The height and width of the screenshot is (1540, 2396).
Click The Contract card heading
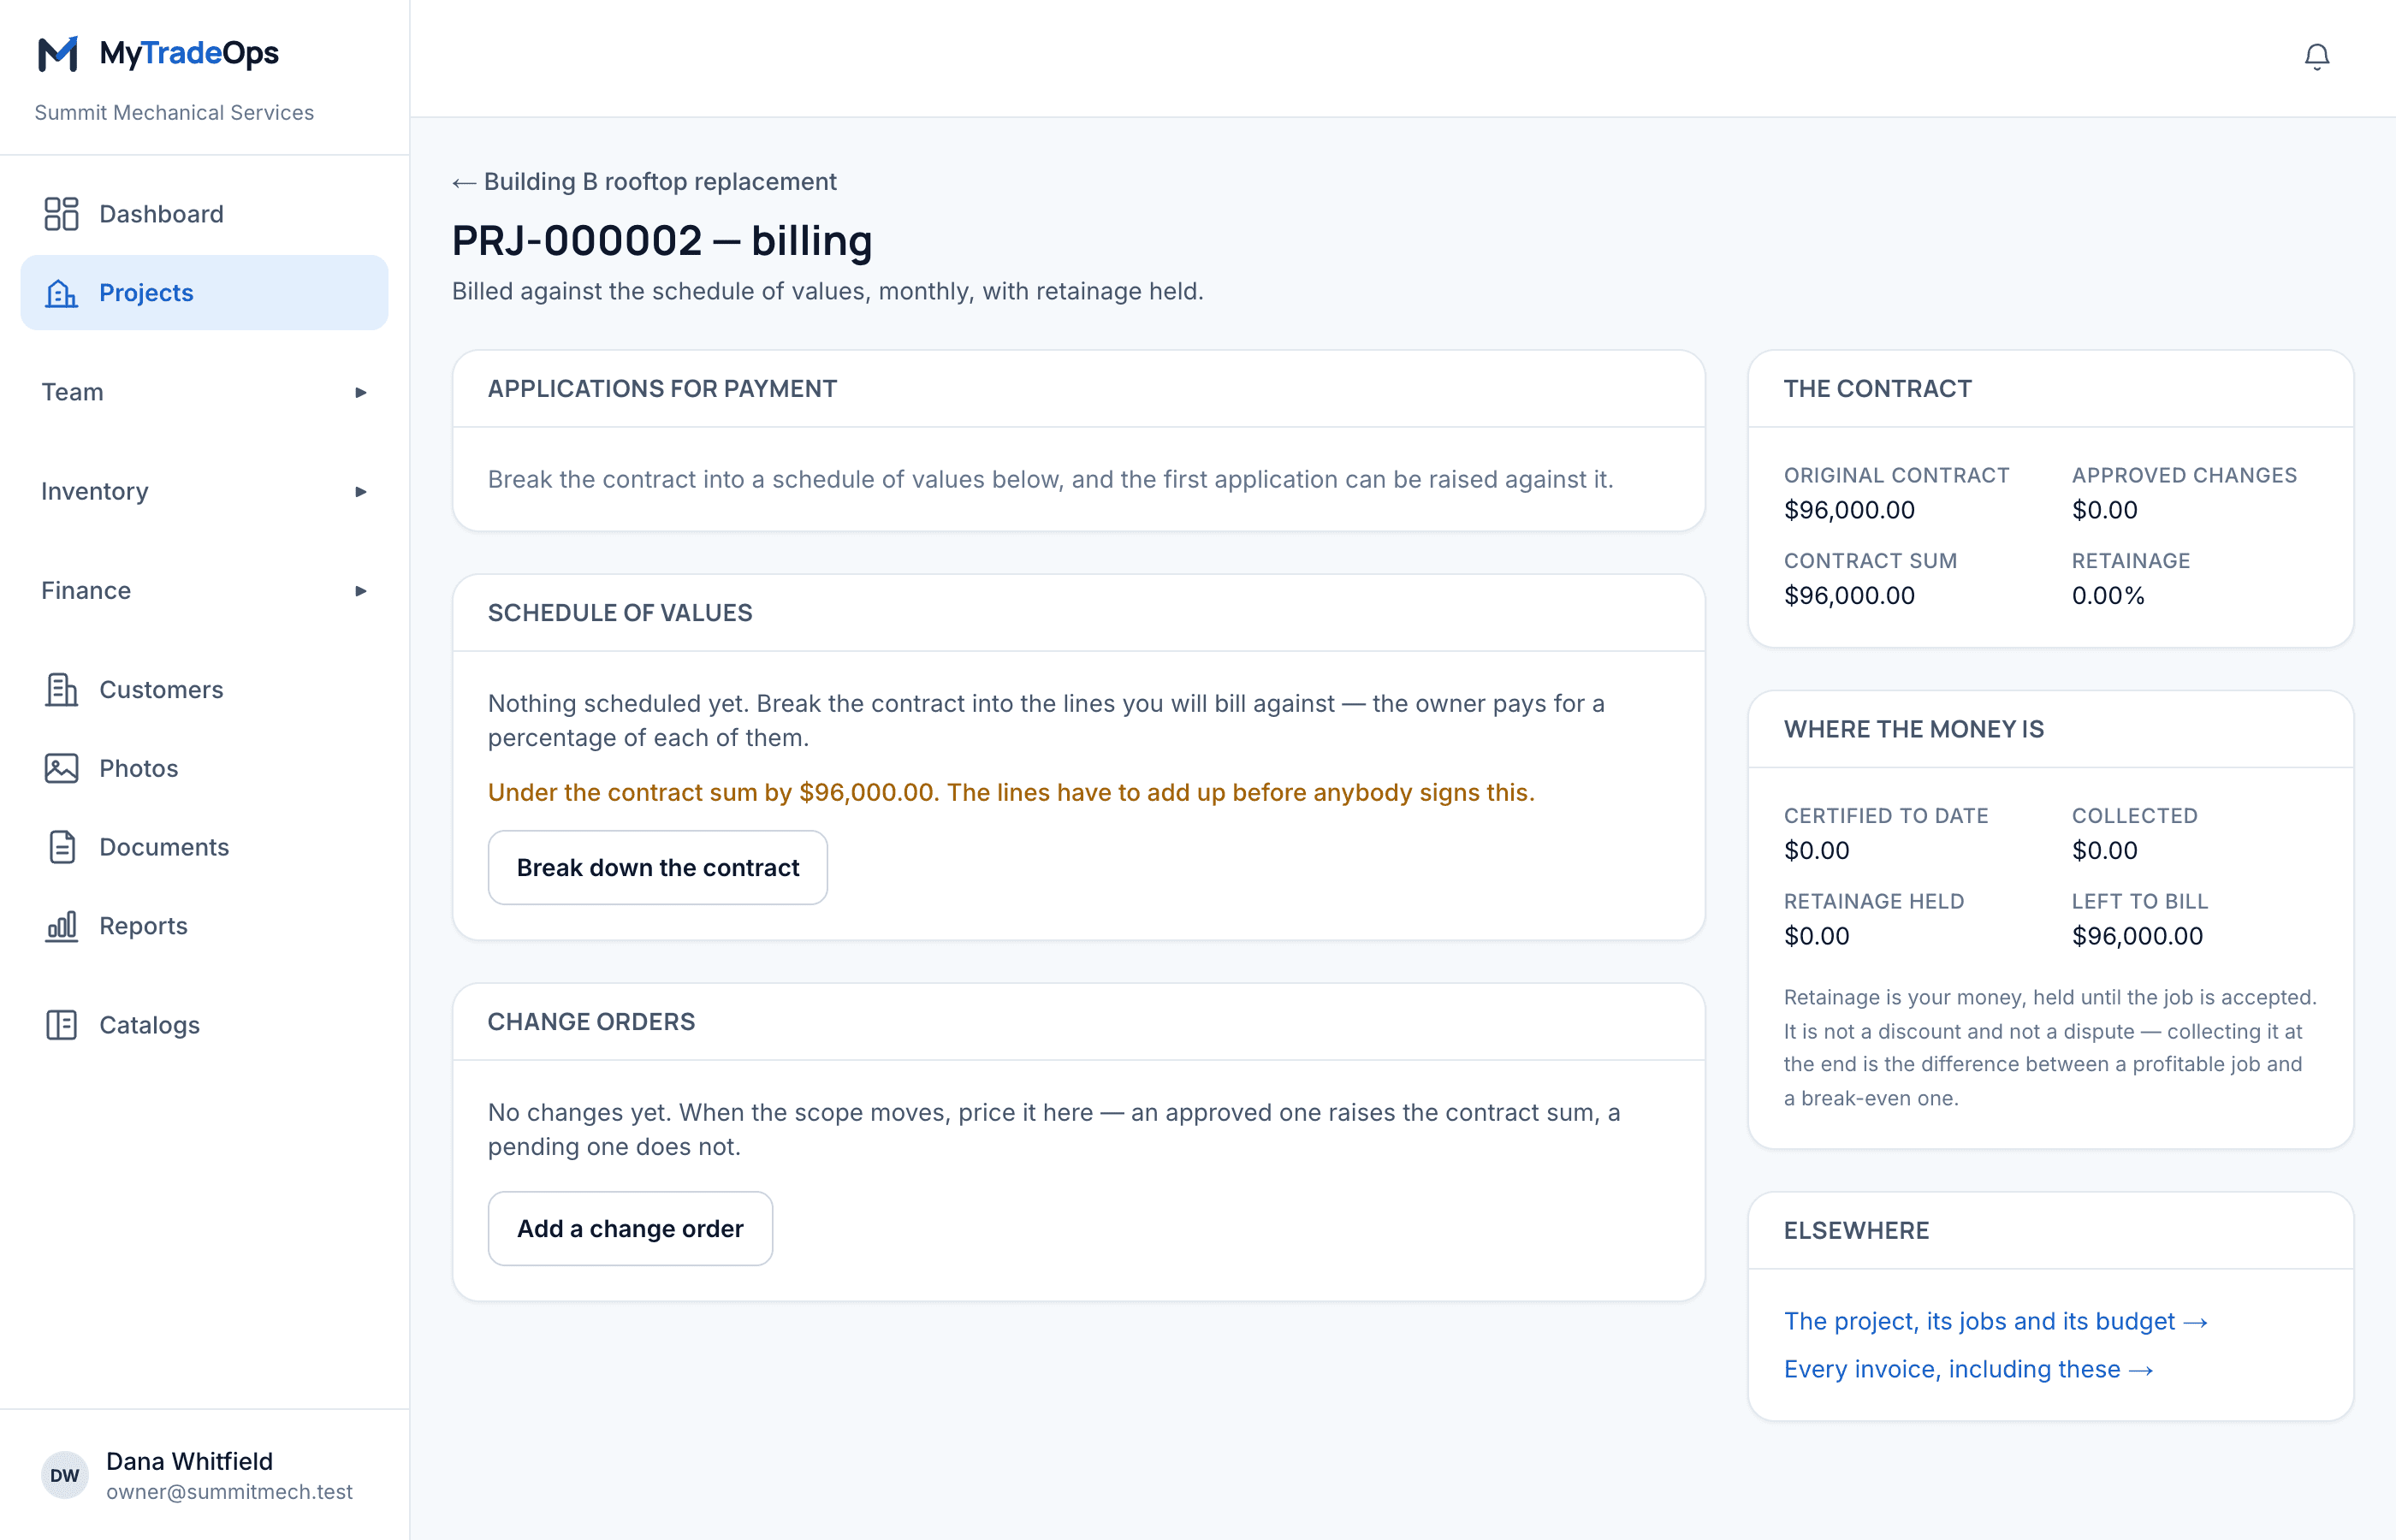(1877, 389)
